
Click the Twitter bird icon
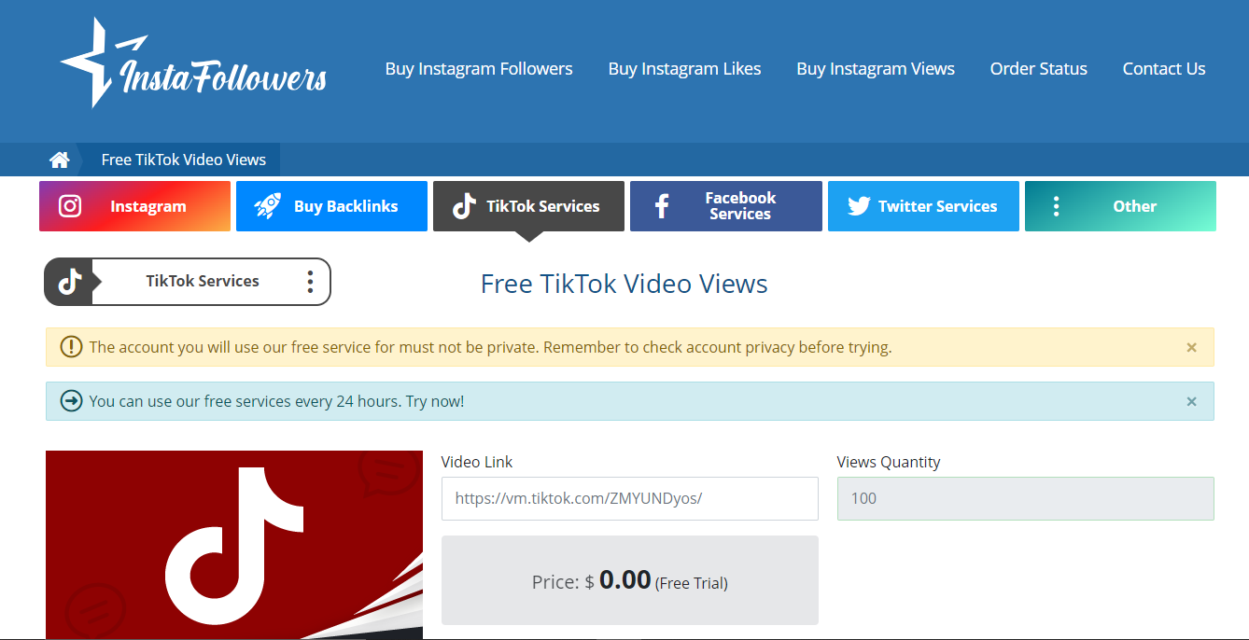pos(859,206)
